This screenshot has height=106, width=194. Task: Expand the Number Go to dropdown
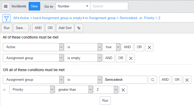tap(73, 6)
